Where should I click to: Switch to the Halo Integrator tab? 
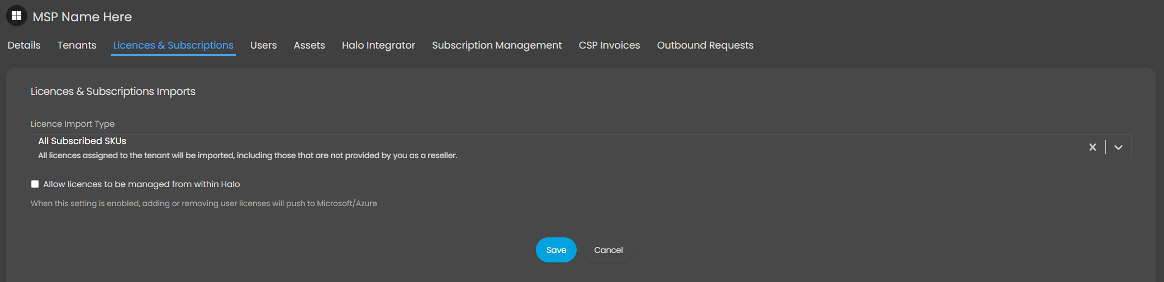click(x=378, y=45)
